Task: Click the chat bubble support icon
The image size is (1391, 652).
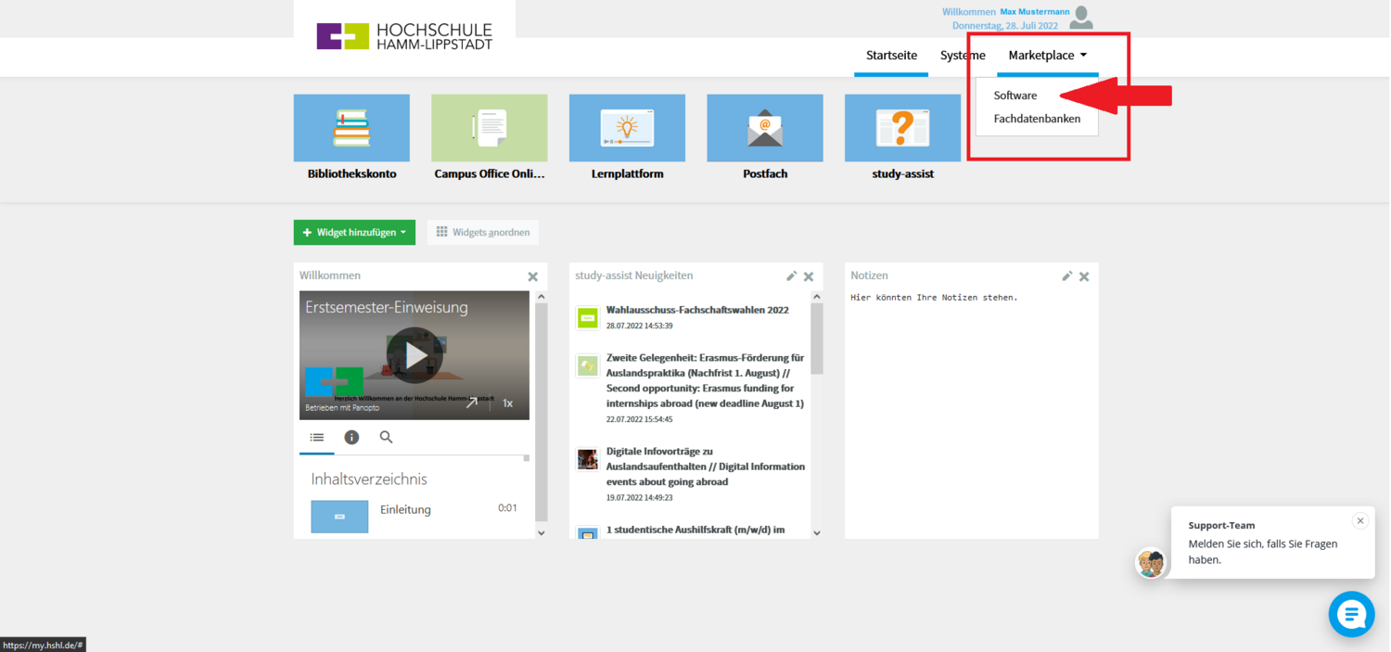Action: (x=1351, y=614)
